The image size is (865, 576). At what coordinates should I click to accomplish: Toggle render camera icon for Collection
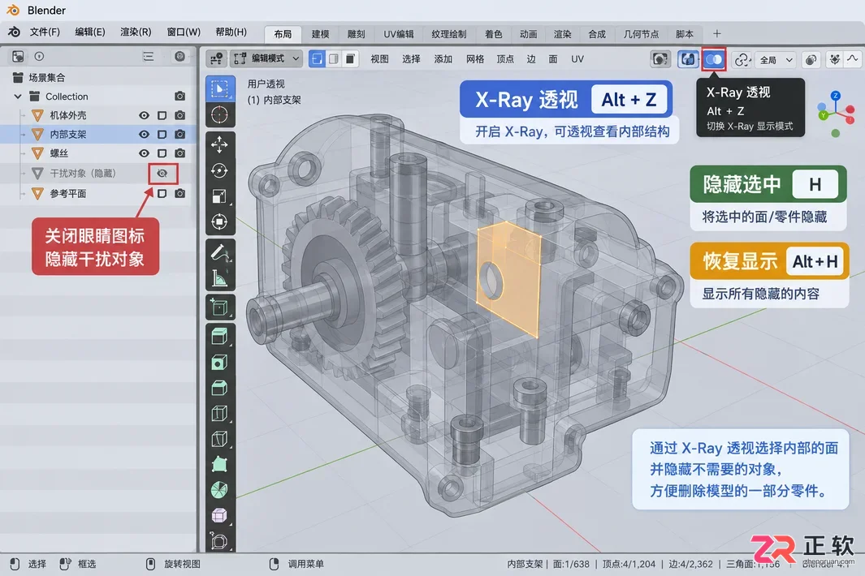pyautogui.click(x=179, y=96)
